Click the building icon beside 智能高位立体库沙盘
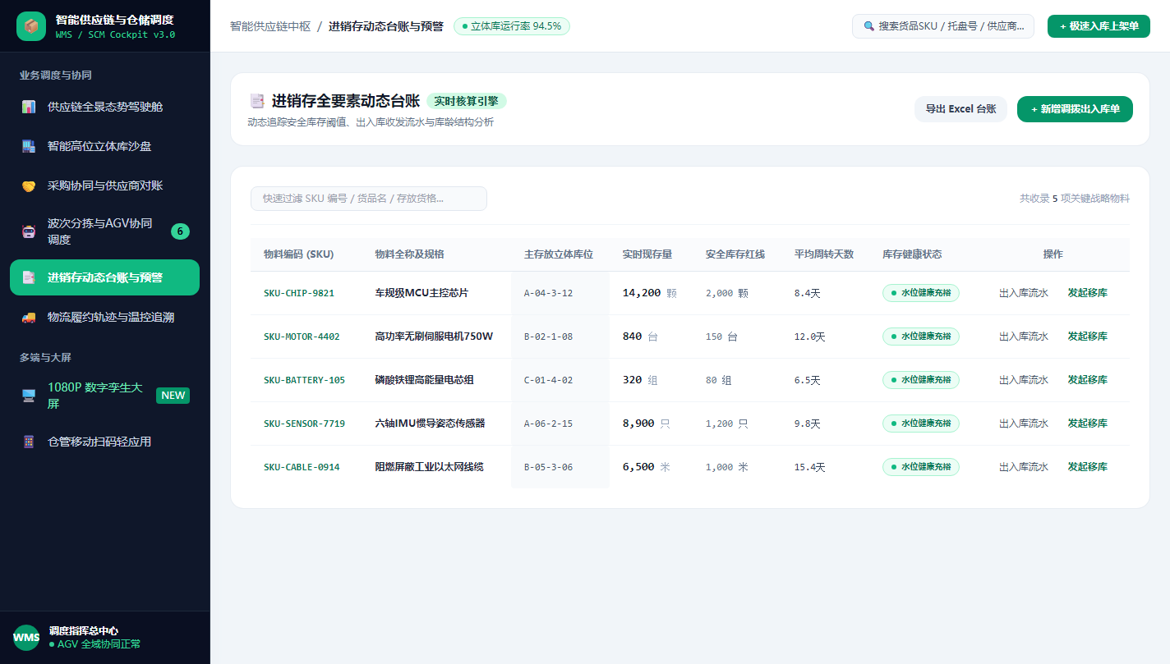1170x664 pixels. [29, 146]
